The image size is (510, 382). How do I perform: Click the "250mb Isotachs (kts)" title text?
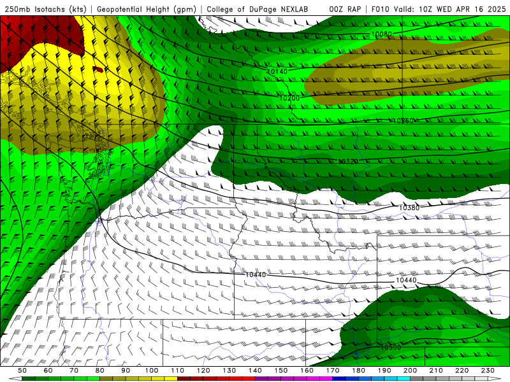45,9
